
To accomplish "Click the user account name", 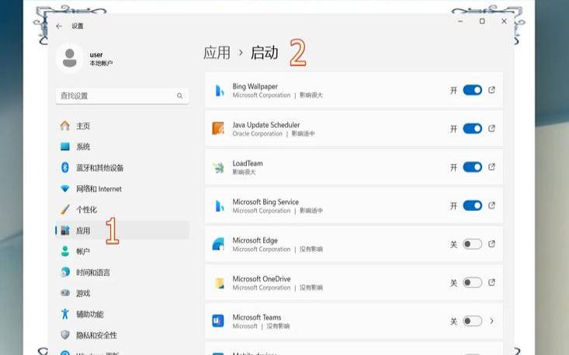I will pyautogui.click(x=96, y=55).
